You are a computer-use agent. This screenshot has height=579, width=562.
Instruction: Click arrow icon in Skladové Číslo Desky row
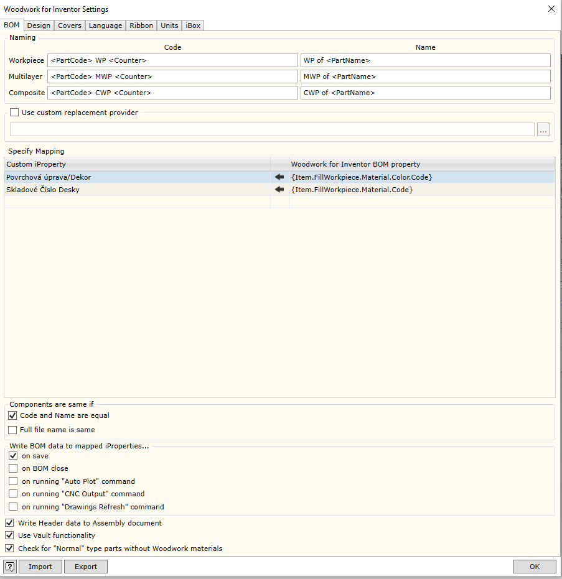pos(279,190)
